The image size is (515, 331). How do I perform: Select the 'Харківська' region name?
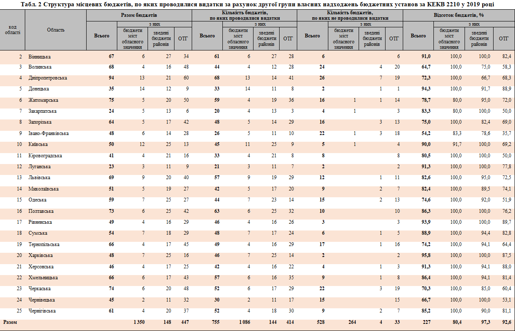40,255
